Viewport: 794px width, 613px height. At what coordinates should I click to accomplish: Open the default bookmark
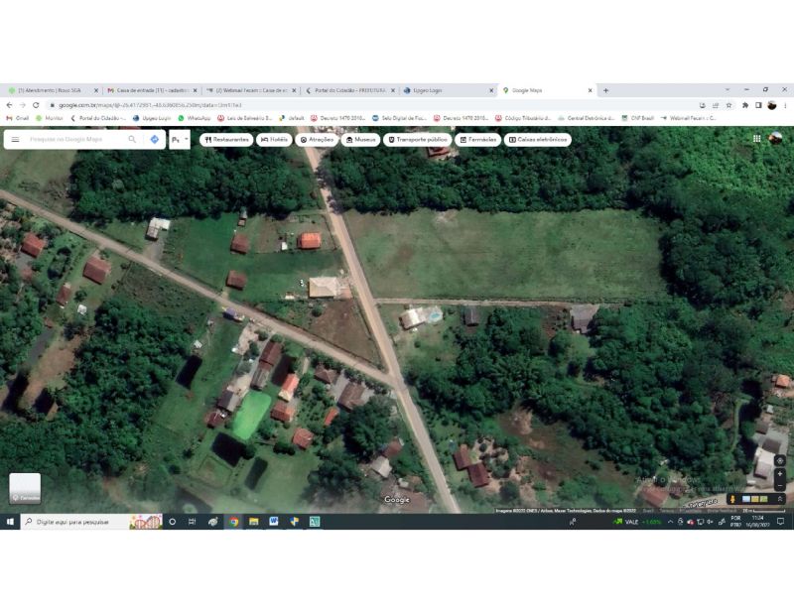(292, 118)
